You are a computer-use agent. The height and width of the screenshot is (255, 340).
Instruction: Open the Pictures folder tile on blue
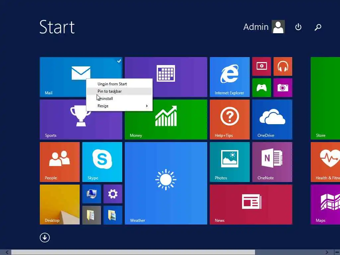[113, 215]
